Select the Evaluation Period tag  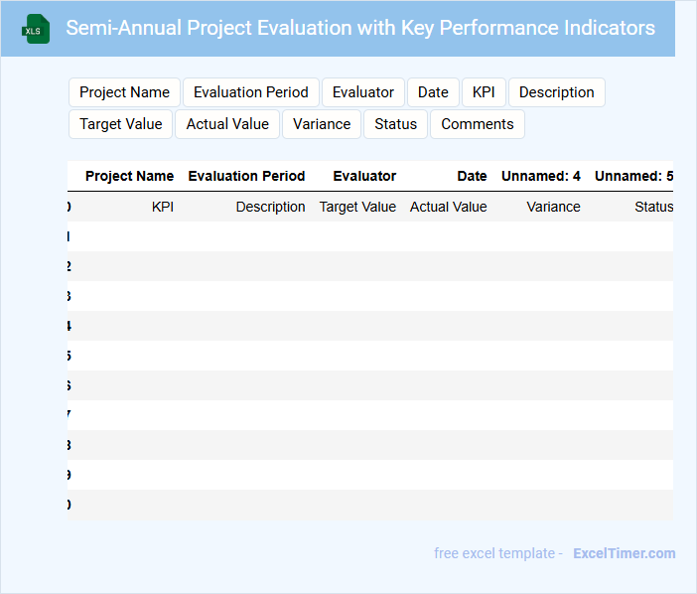[251, 92]
